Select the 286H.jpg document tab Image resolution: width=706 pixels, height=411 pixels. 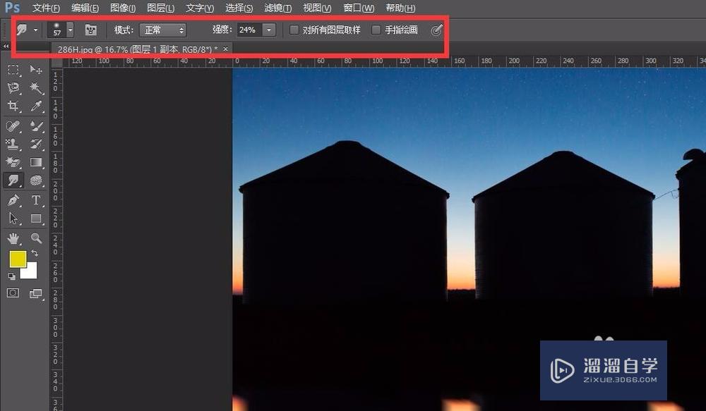(x=138, y=49)
